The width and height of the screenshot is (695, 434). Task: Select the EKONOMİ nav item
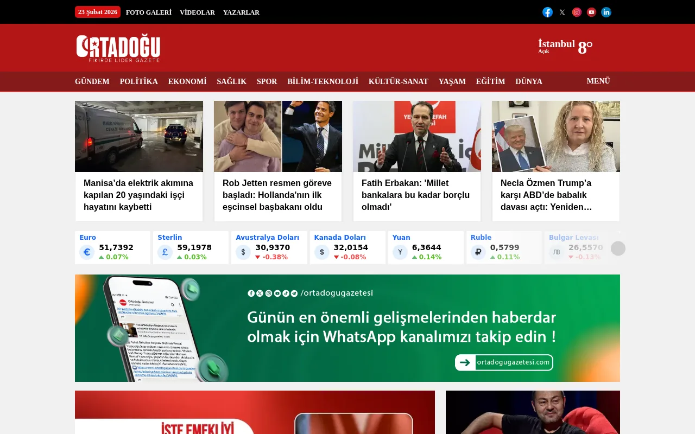click(187, 81)
